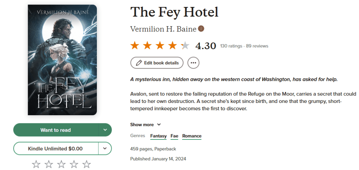
Task: Rate the book three stars
Action: [61, 164]
